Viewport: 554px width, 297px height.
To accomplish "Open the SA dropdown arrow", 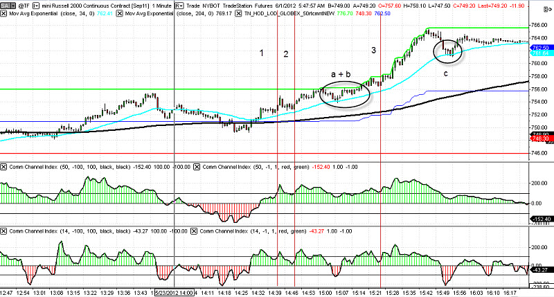I will (x=13, y=6).
